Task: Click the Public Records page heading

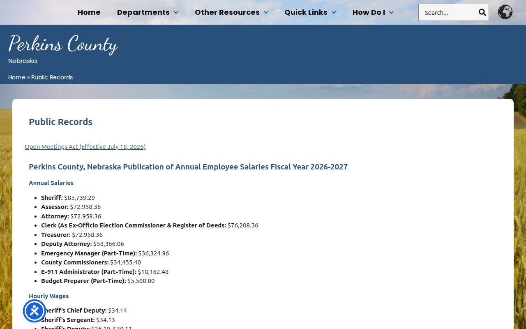Action: (x=60, y=122)
